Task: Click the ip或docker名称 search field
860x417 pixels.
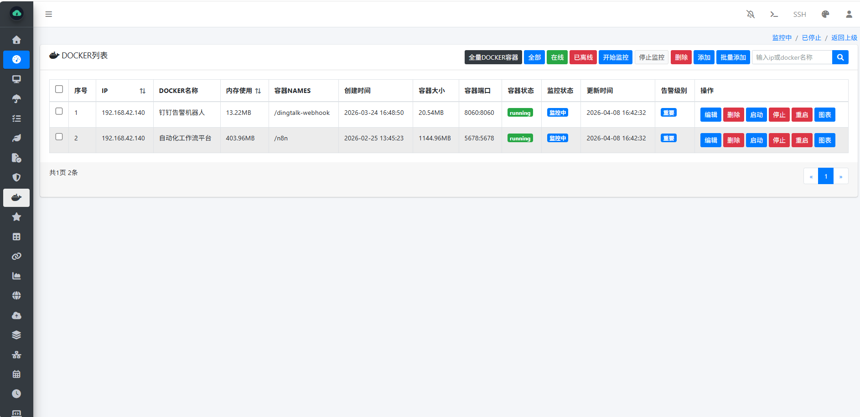Action: pyautogui.click(x=792, y=57)
